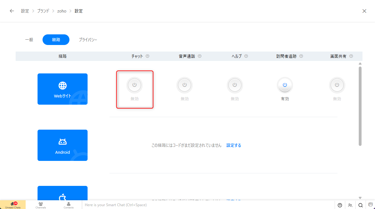Open the Android channel tile
The image size is (375, 209).
(63, 145)
